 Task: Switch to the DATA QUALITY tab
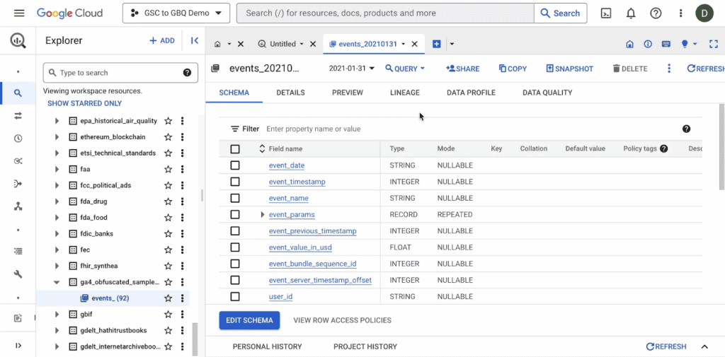click(547, 93)
